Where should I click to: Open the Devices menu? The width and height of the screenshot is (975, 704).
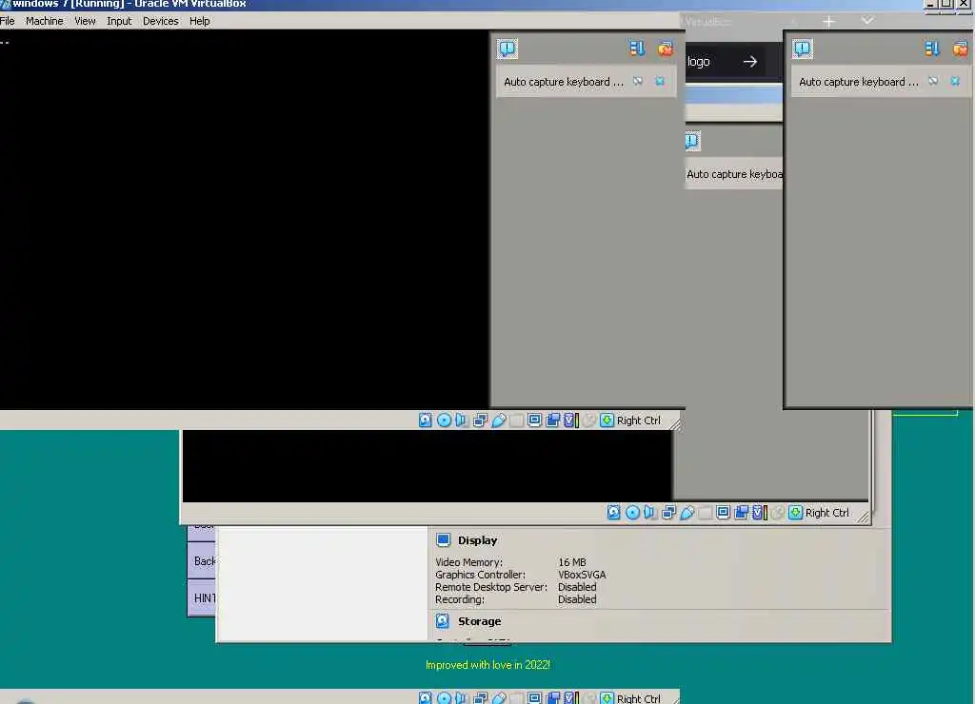pyautogui.click(x=160, y=21)
